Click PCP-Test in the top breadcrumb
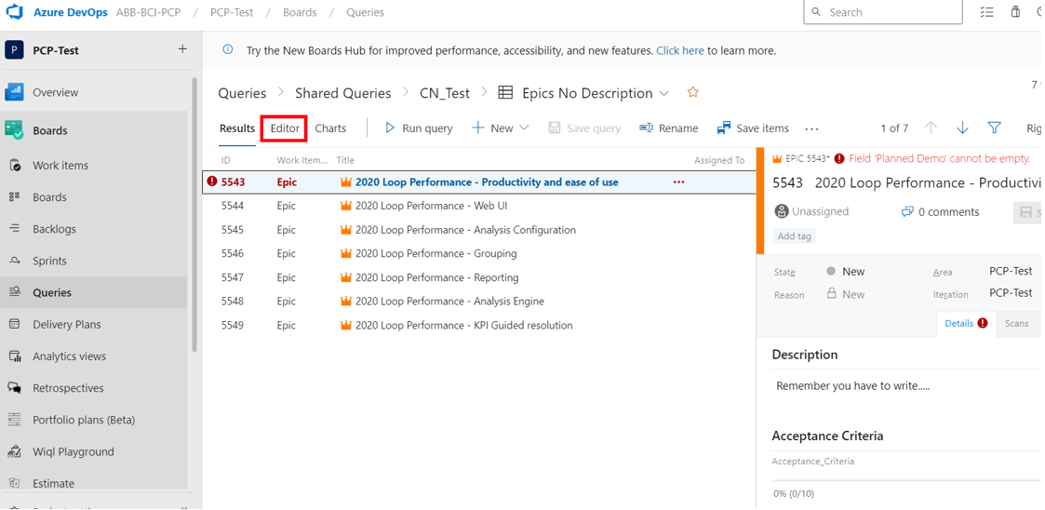This screenshot has height=510, width=1045. [x=232, y=13]
